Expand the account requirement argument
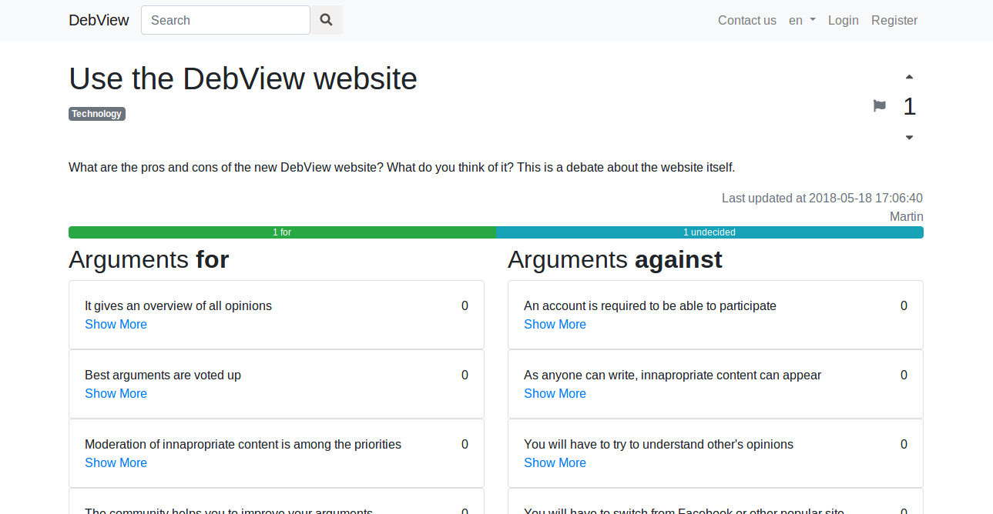Screen dimensions: 993x514 (555, 324)
